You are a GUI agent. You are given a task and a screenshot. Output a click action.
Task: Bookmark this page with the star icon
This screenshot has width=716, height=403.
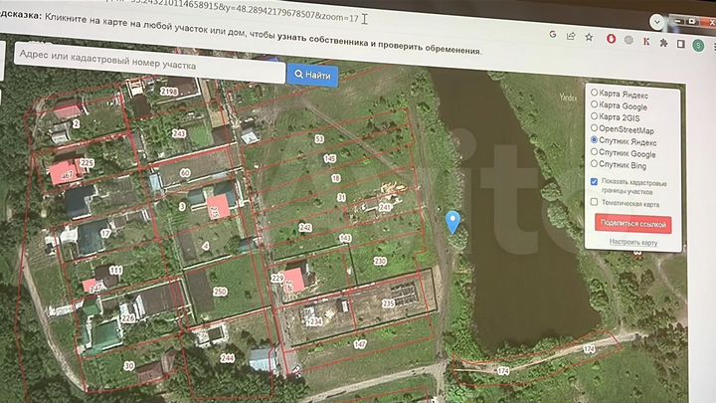(587, 37)
